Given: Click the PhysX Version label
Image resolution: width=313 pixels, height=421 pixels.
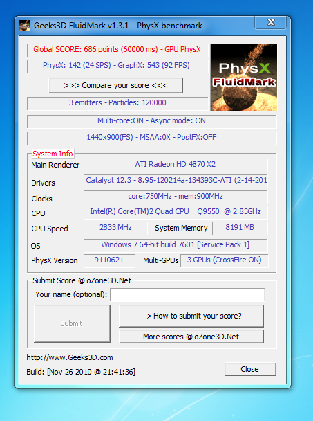Looking at the screenshot, I should pyautogui.click(x=55, y=260).
